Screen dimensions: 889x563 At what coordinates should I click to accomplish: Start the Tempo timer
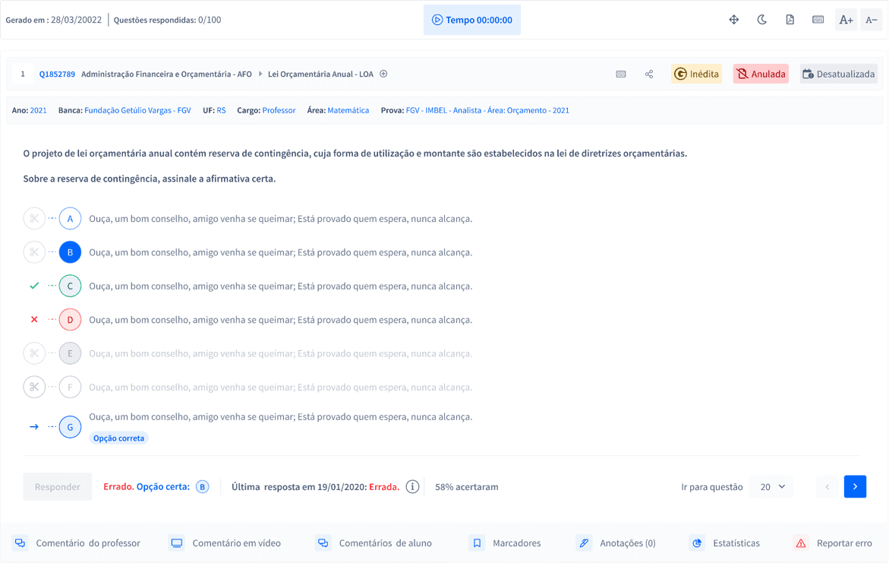[x=471, y=20]
